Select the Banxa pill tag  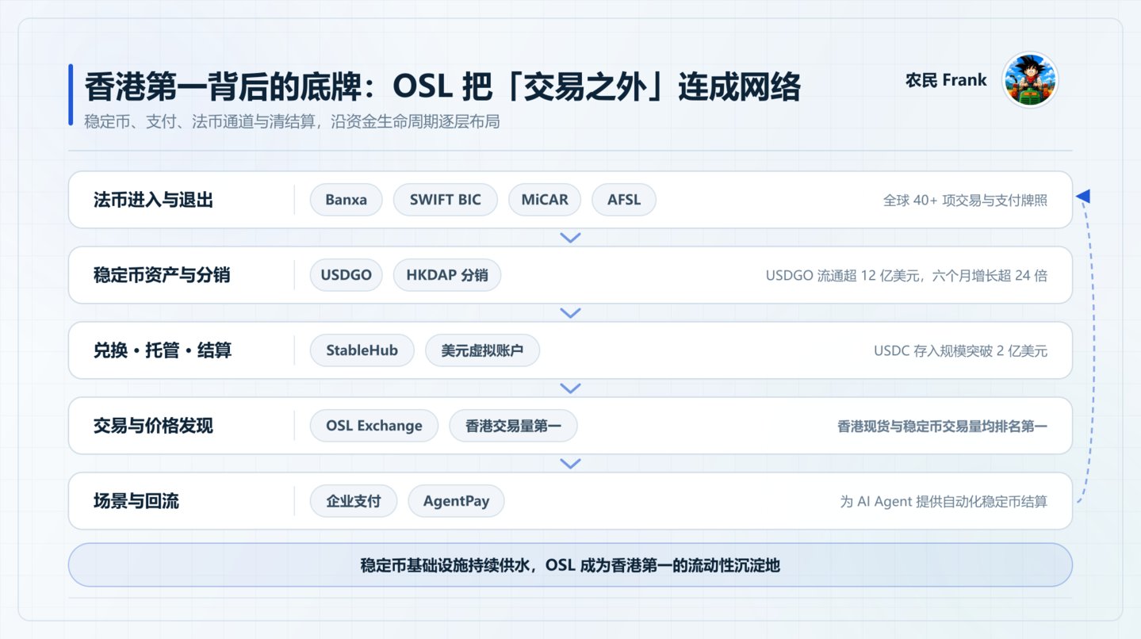click(346, 200)
